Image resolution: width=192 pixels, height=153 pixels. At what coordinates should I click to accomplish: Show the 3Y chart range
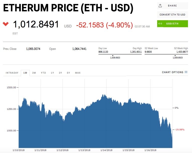pos(60,73)
